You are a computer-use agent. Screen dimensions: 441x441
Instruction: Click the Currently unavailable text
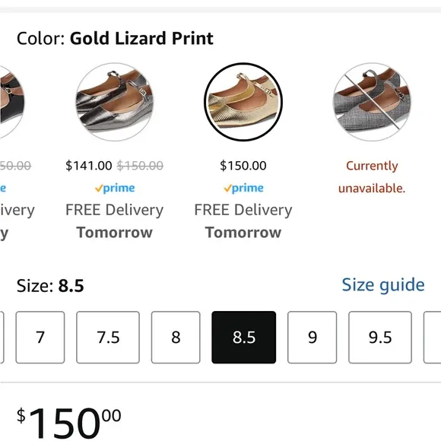pos(372,176)
